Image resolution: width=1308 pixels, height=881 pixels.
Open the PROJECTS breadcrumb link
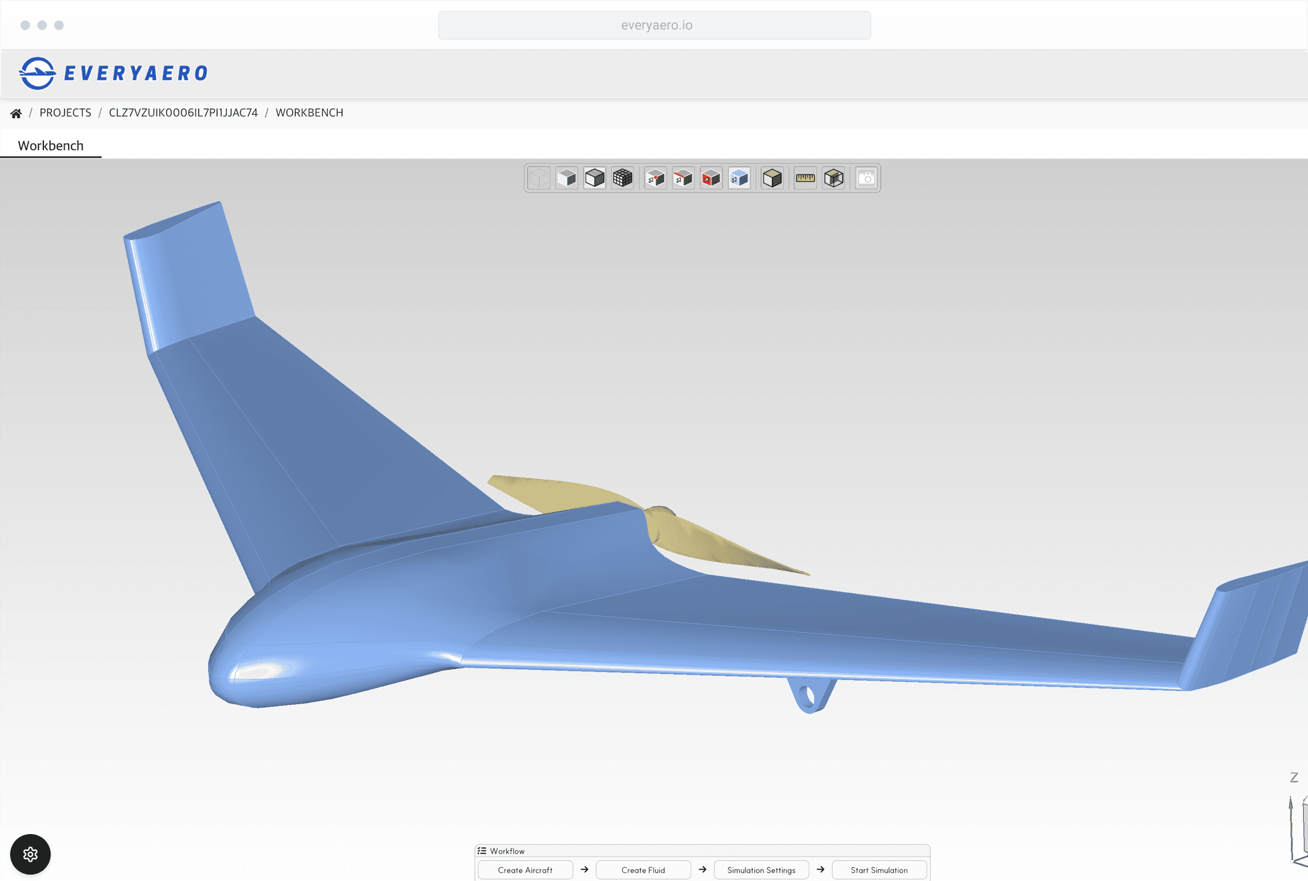click(x=65, y=113)
